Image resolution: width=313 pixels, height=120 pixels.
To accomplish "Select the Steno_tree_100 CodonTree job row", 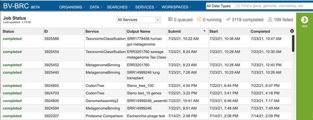I will [147, 86].
